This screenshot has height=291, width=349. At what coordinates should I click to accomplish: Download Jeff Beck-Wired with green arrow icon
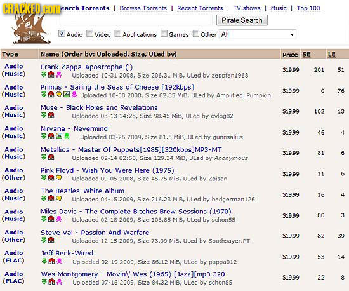tap(44, 261)
